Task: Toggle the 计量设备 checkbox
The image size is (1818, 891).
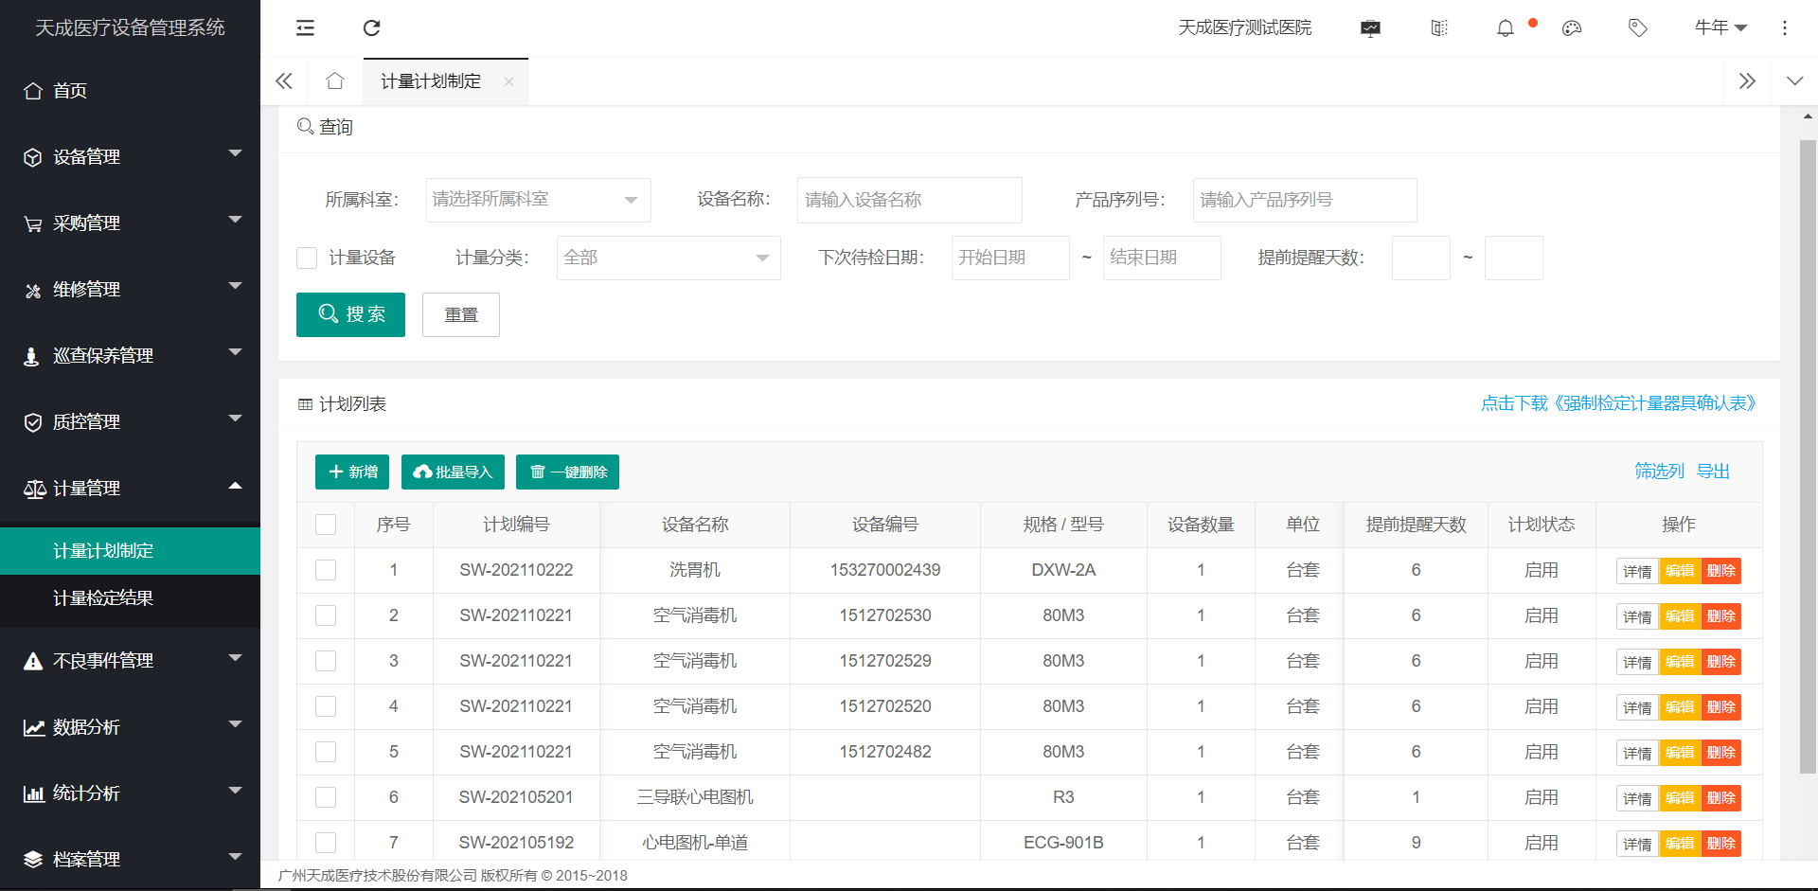Action: click(307, 258)
